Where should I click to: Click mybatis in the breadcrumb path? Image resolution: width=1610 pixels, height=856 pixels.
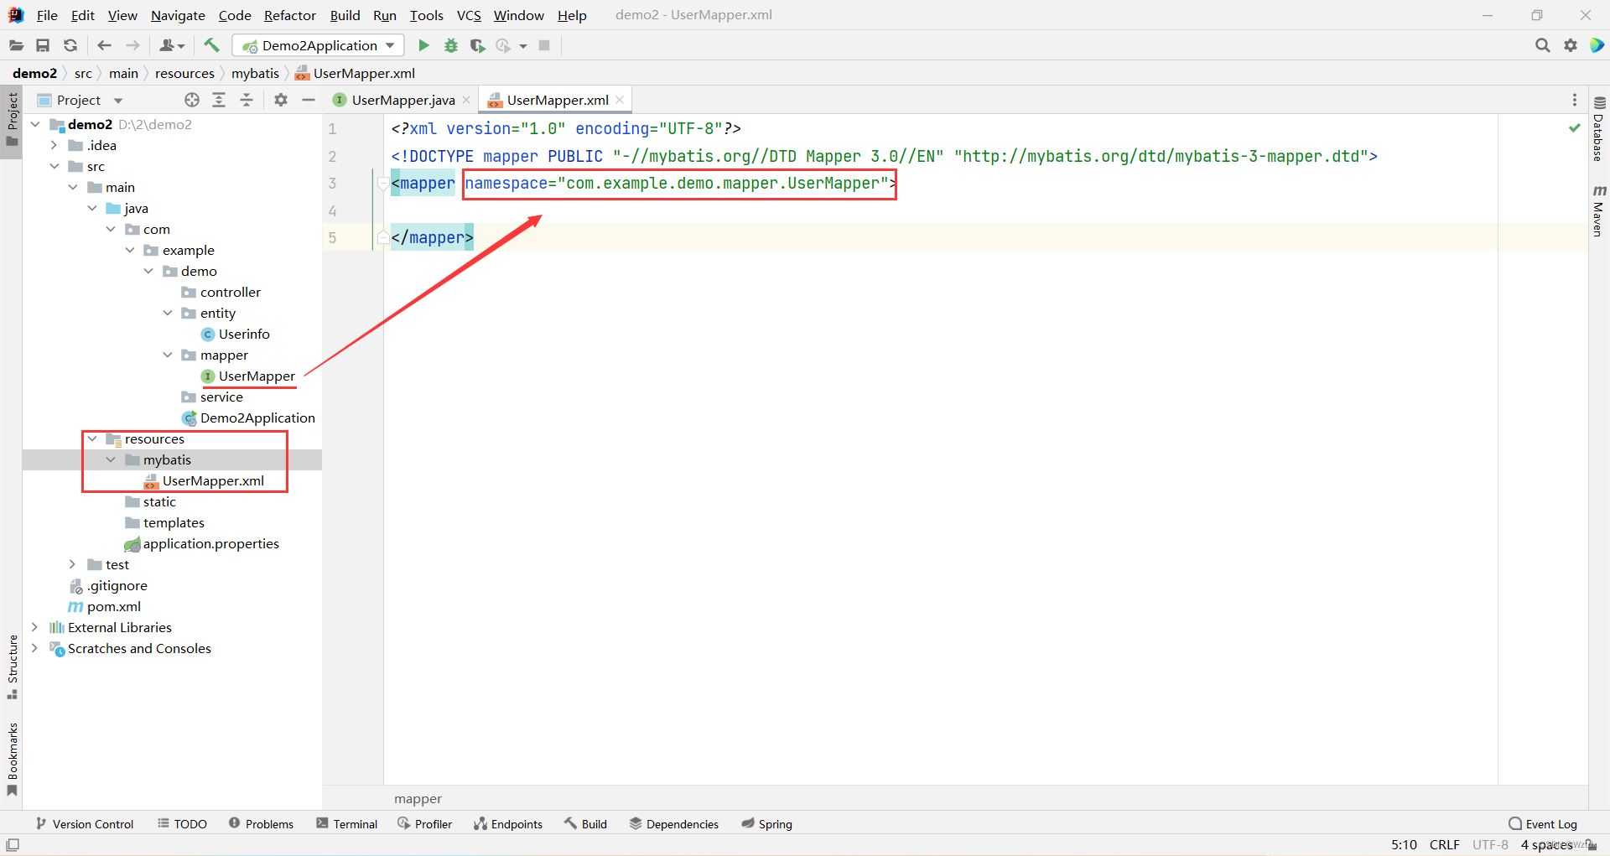coord(255,73)
